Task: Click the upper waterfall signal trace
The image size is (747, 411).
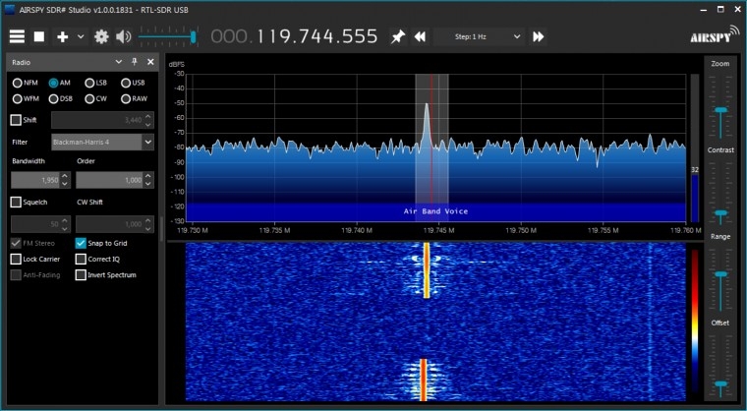Action: (427, 270)
